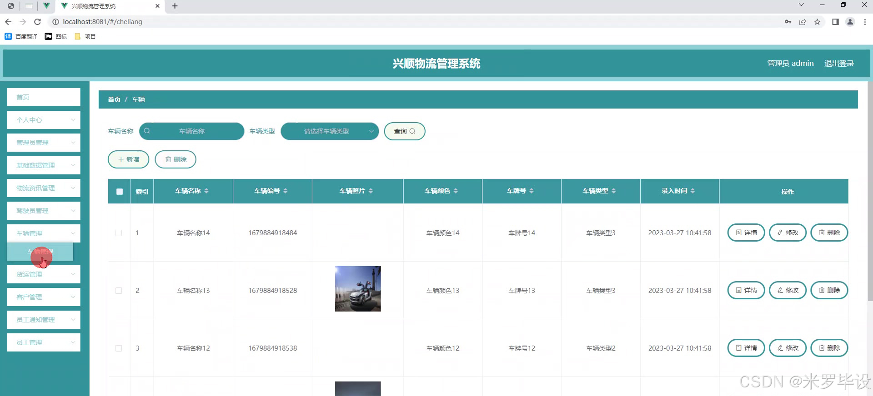The image size is (873, 396).
Task: Expand the 驾驶员管理 sidebar menu
Action: pyautogui.click(x=44, y=211)
